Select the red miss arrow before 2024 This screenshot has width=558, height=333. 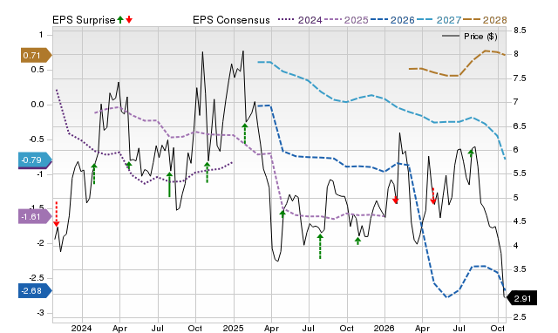(x=56, y=214)
